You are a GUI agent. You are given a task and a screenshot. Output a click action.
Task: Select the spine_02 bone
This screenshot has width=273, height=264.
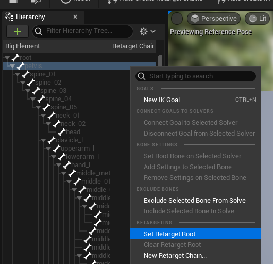[x=48, y=82]
